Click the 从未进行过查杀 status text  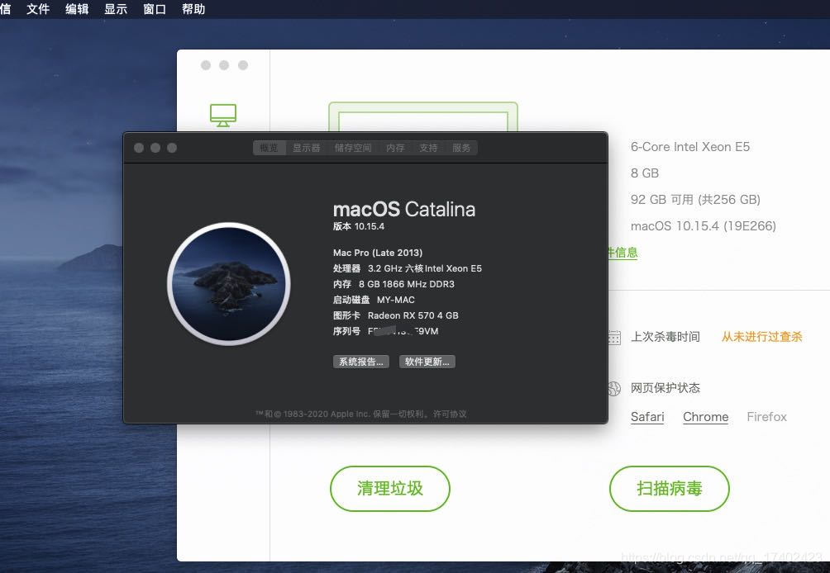coord(761,337)
